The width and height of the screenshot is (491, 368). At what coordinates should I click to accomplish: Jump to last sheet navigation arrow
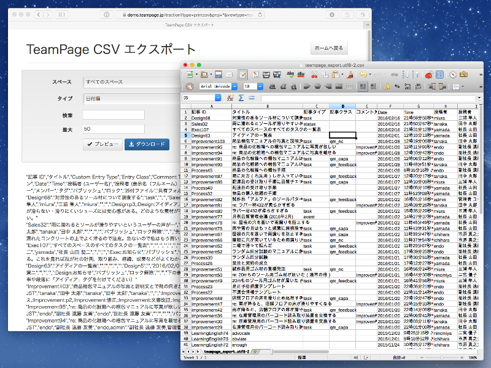click(x=198, y=351)
